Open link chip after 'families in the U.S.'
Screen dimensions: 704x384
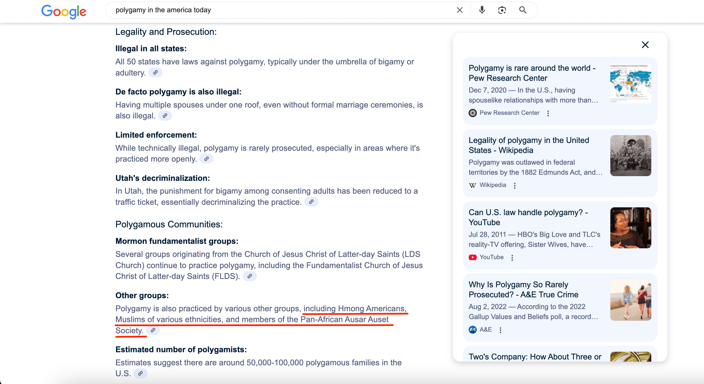point(141,373)
